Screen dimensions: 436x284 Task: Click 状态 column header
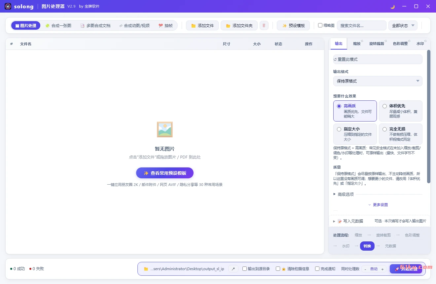(x=278, y=44)
